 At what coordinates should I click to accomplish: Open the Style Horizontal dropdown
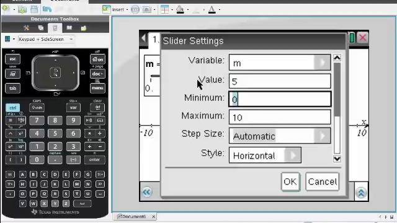click(x=265, y=155)
